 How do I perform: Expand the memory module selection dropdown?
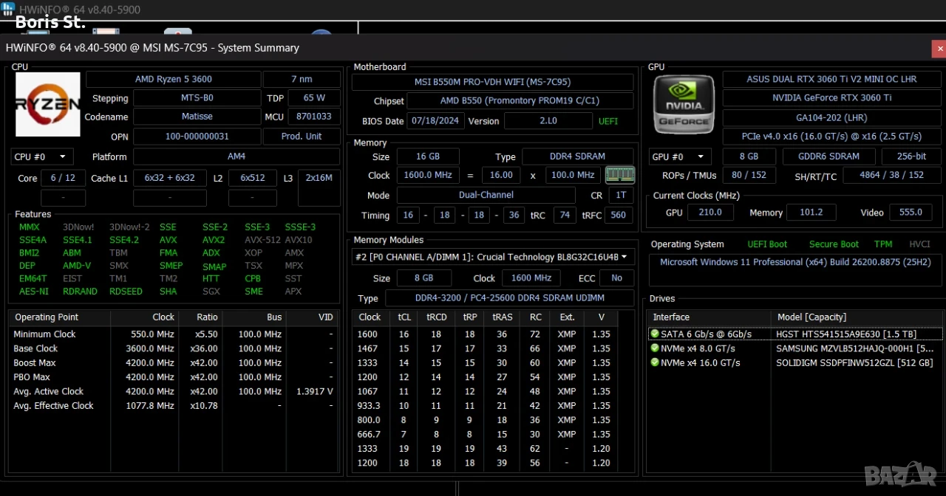click(x=493, y=257)
